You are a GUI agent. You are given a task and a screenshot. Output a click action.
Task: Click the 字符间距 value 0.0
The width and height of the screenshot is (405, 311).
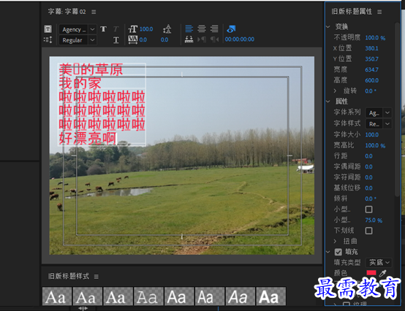pos(368,177)
